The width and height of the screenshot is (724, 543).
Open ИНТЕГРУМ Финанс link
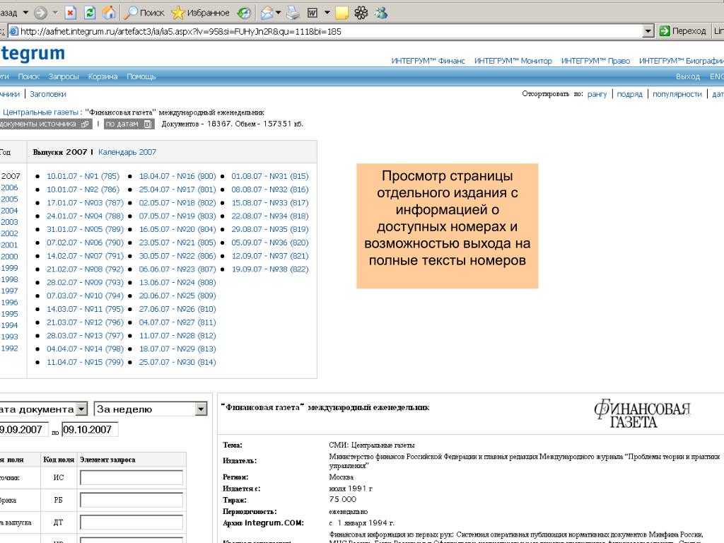pyautogui.click(x=428, y=61)
